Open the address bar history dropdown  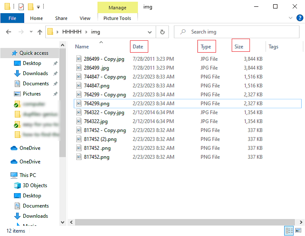pos(150,32)
